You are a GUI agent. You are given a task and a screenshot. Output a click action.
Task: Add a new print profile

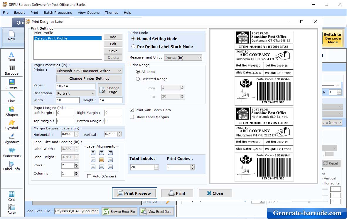(x=113, y=37)
